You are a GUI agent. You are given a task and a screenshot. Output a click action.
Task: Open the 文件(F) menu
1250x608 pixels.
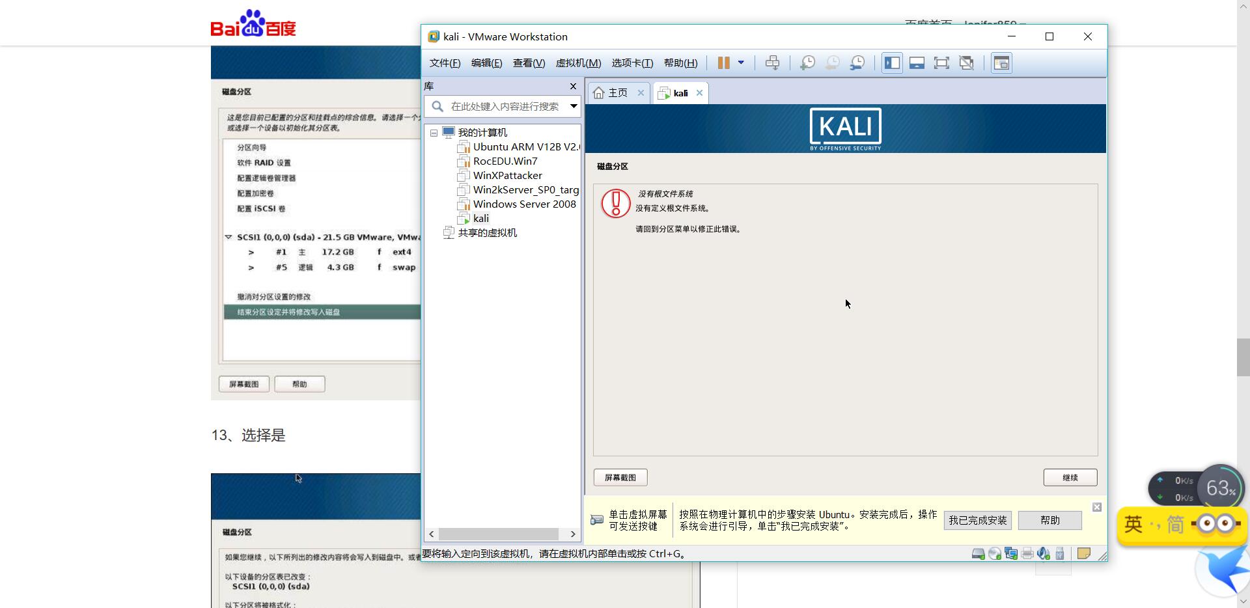click(x=445, y=63)
